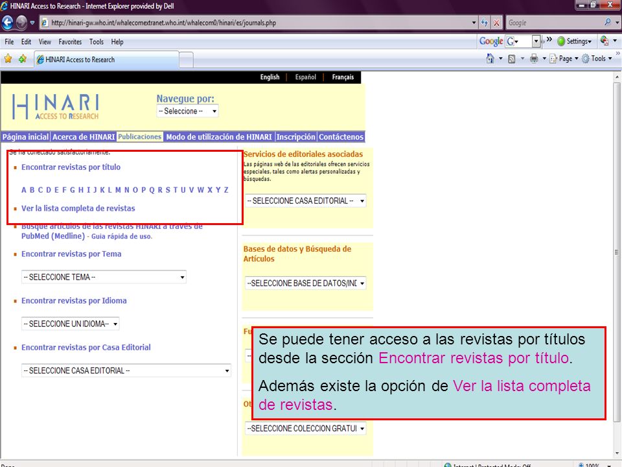Open Encontrar revistas por Casa Editorial dropdown

point(126,371)
